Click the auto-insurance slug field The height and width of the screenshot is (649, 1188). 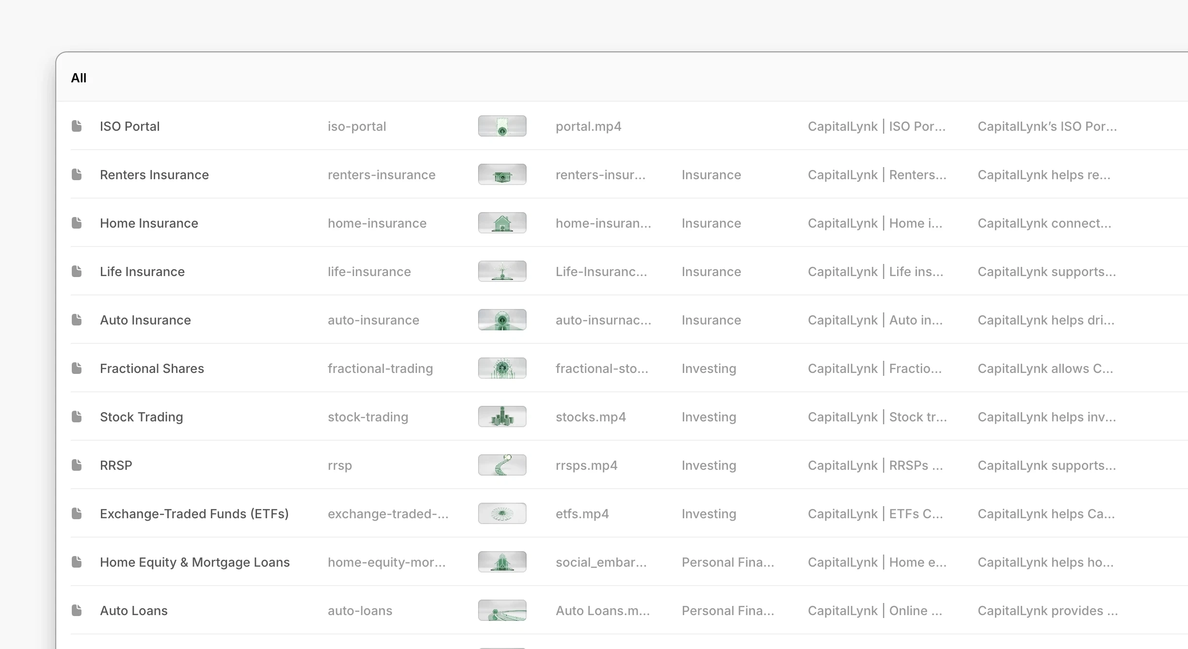pos(373,320)
